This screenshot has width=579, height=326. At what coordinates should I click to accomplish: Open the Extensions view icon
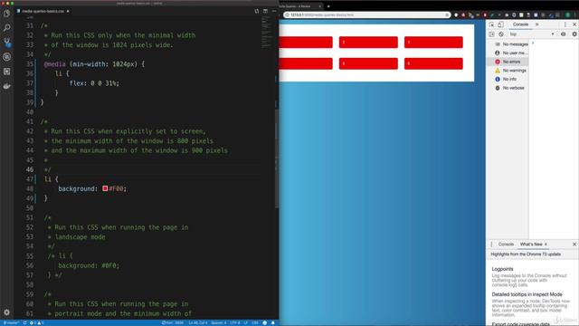pos(6,72)
